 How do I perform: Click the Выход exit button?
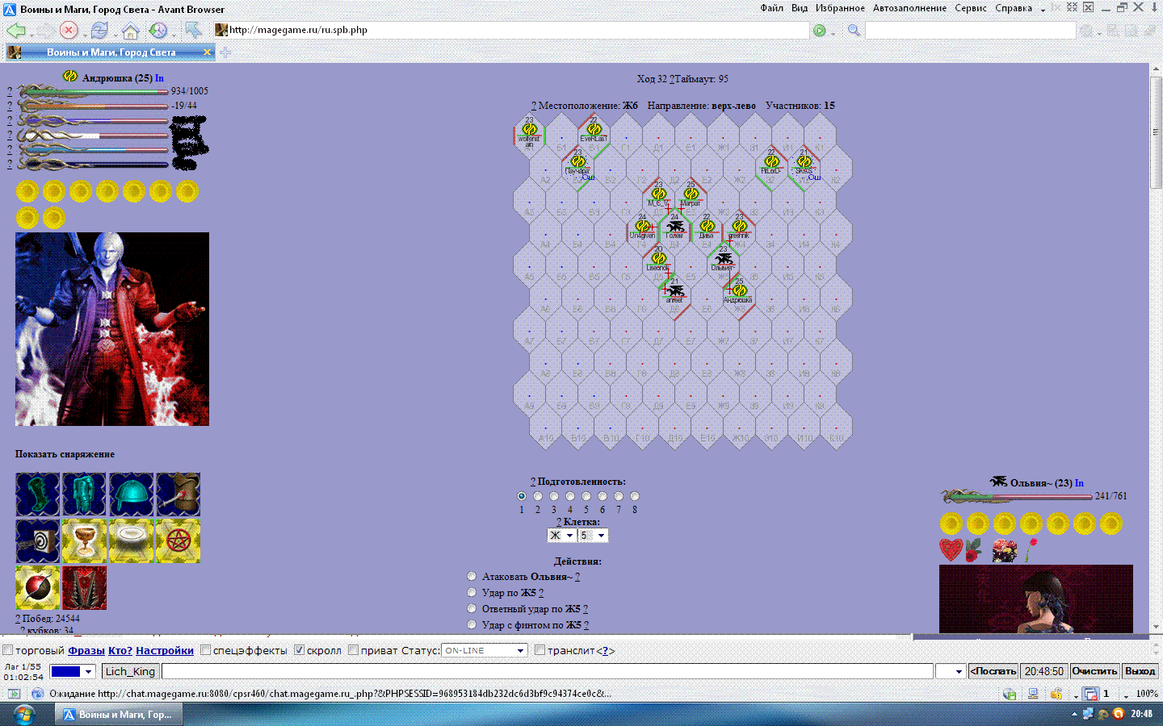coord(1140,671)
